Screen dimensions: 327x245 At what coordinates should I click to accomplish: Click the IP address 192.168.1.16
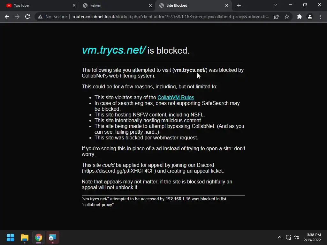pos(178,199)
